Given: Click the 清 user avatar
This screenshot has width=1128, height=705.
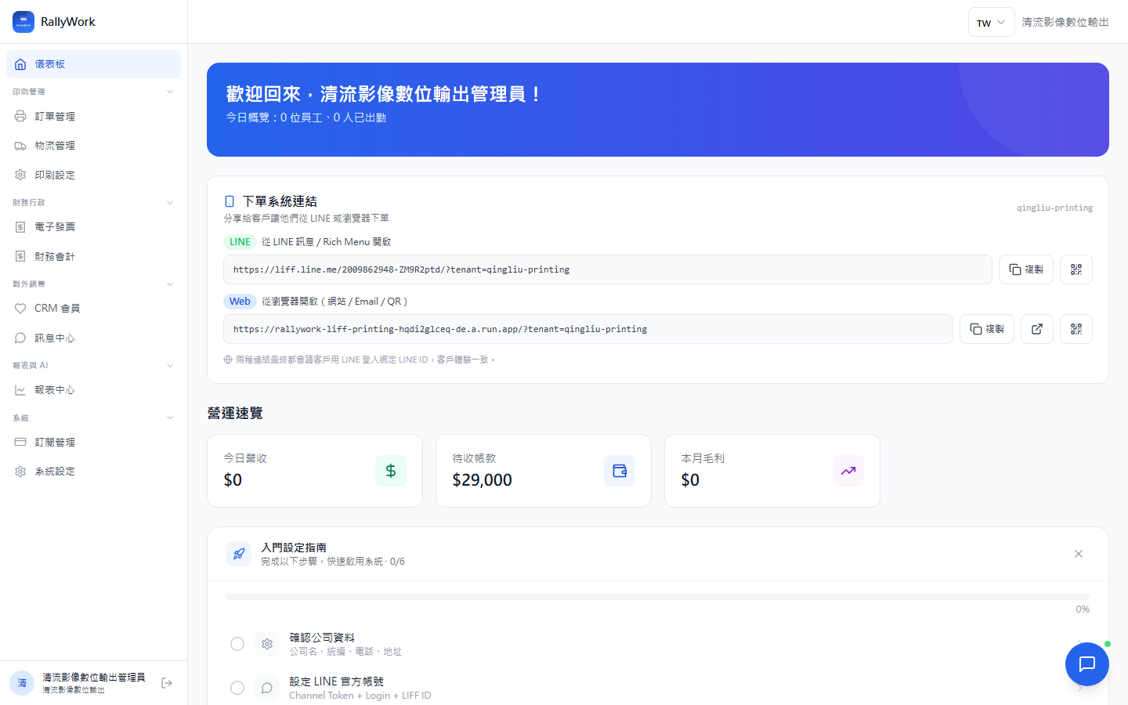Looking at the screenshot, I should click(x=22, y=683).
